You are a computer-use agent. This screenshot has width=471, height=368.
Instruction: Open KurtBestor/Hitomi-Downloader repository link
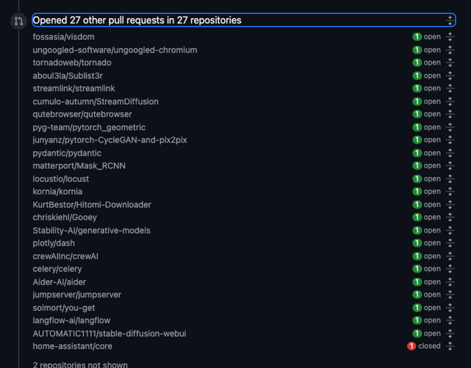coord(92,205)
